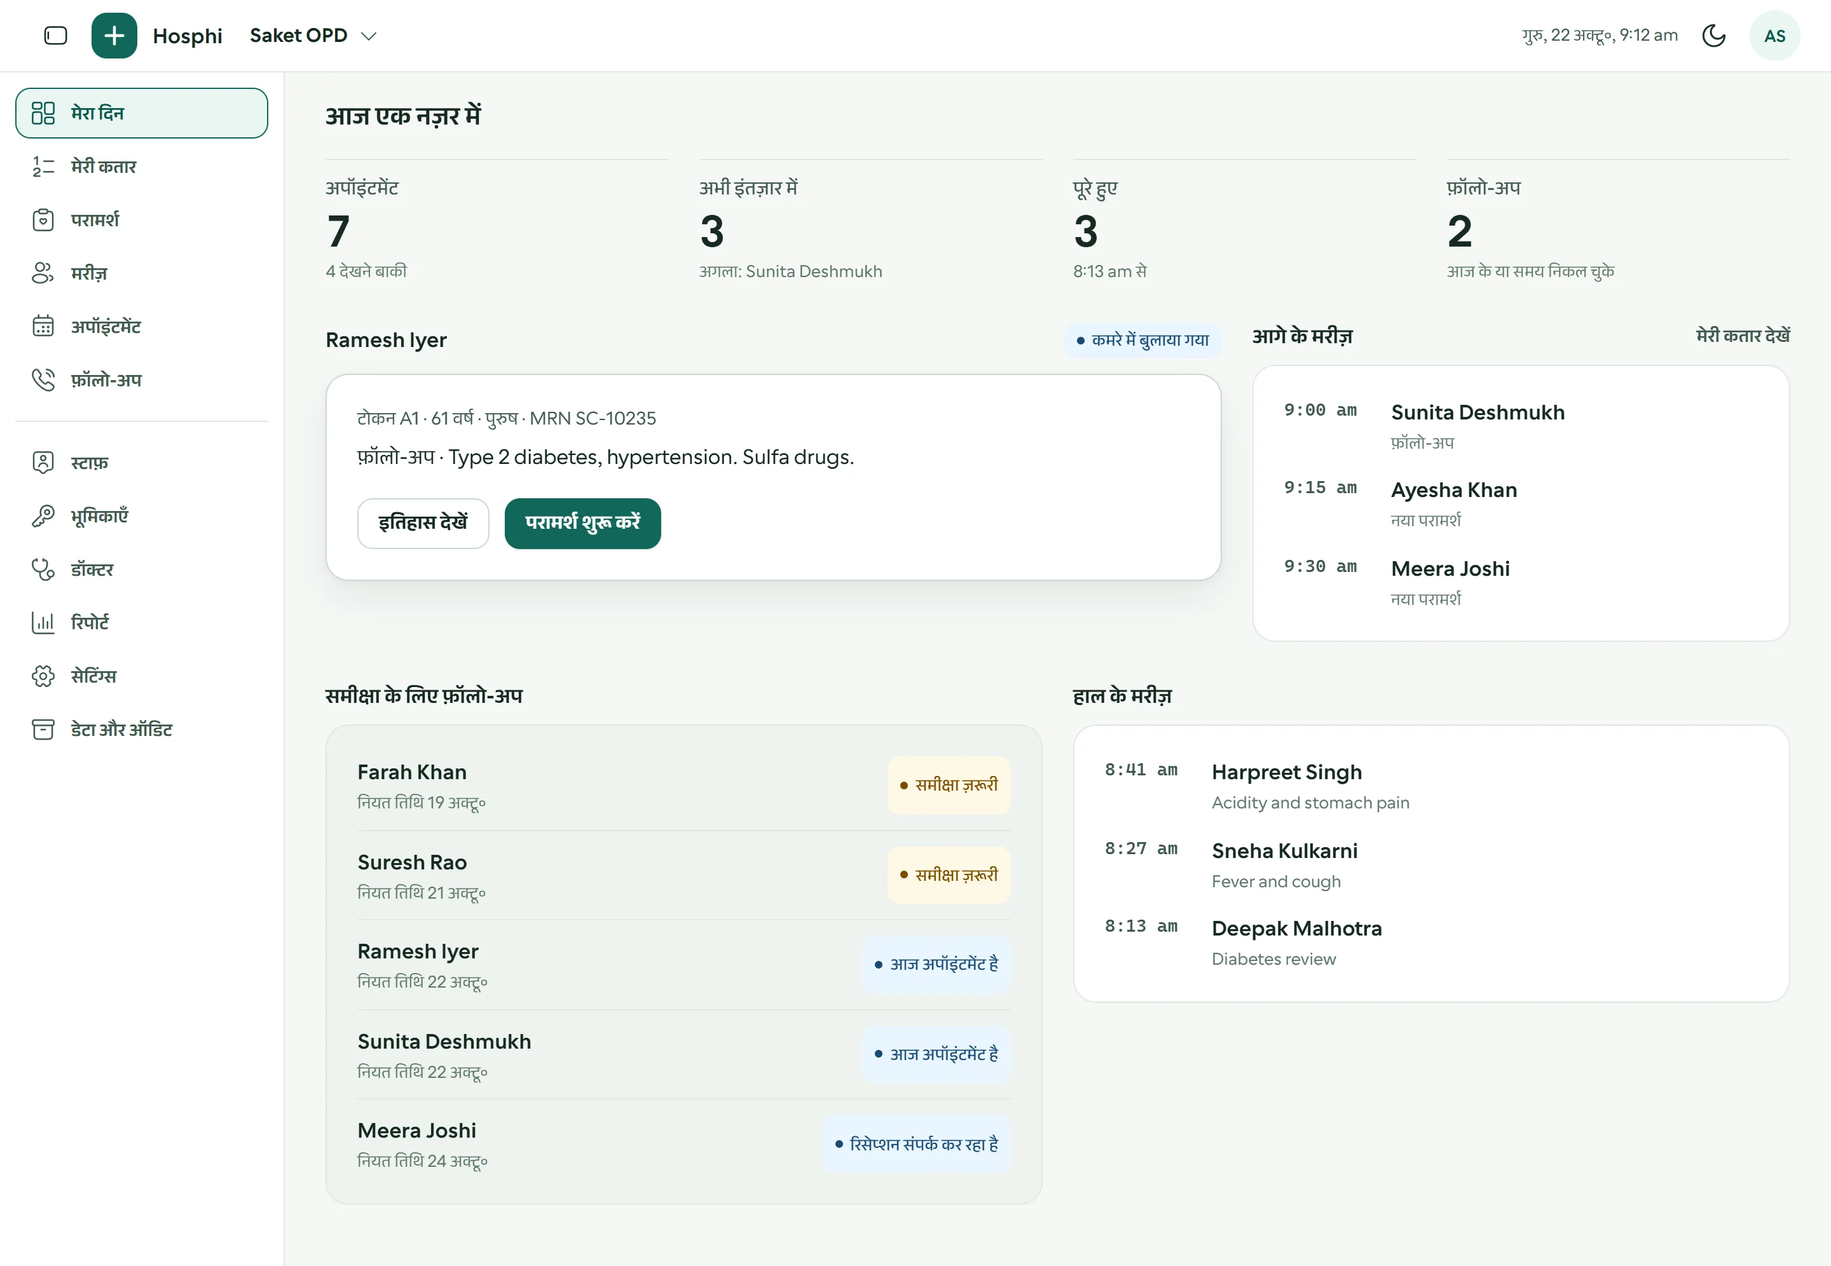Open the Saket OPD location dropdown
Viewport: 1831px width, 1266px height.
313,36
